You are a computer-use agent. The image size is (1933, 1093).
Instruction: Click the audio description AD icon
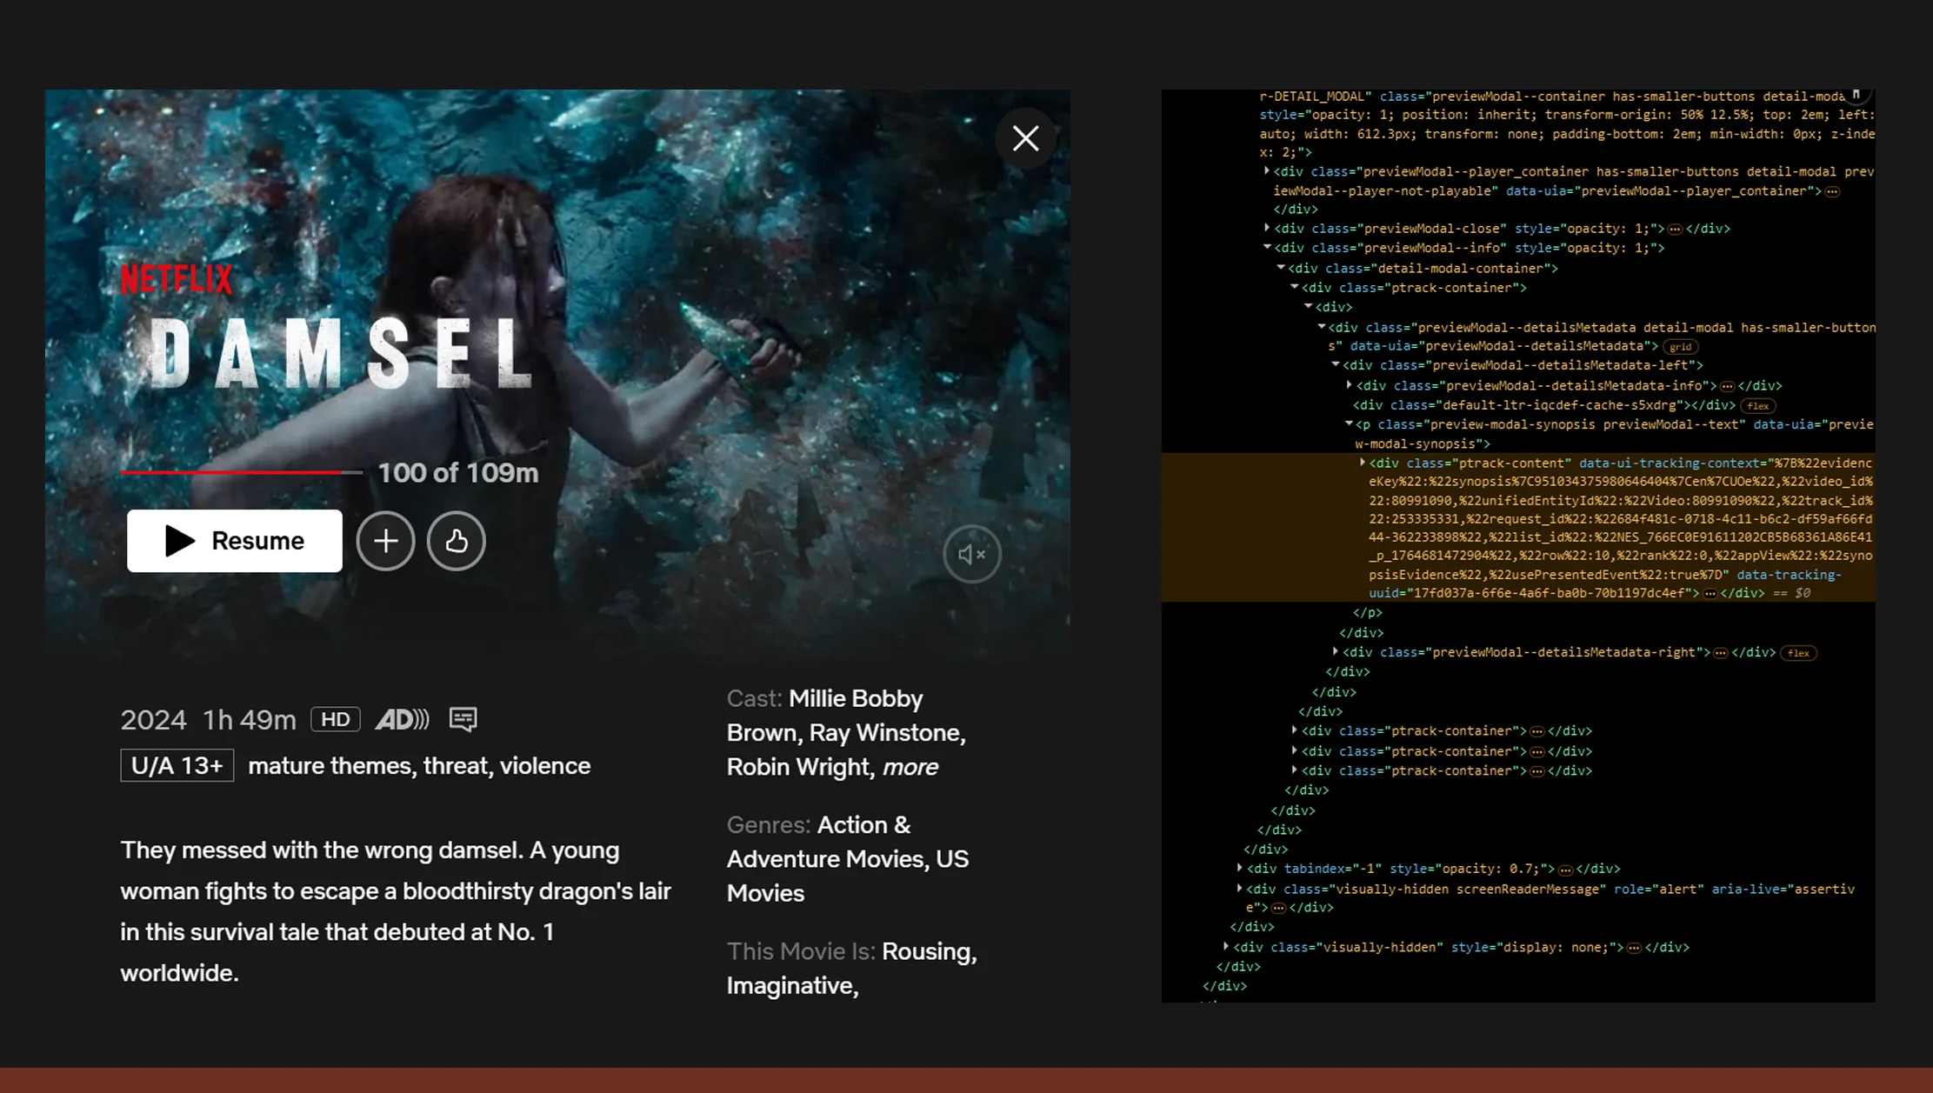pyautogui.click(x=402, y=719)
